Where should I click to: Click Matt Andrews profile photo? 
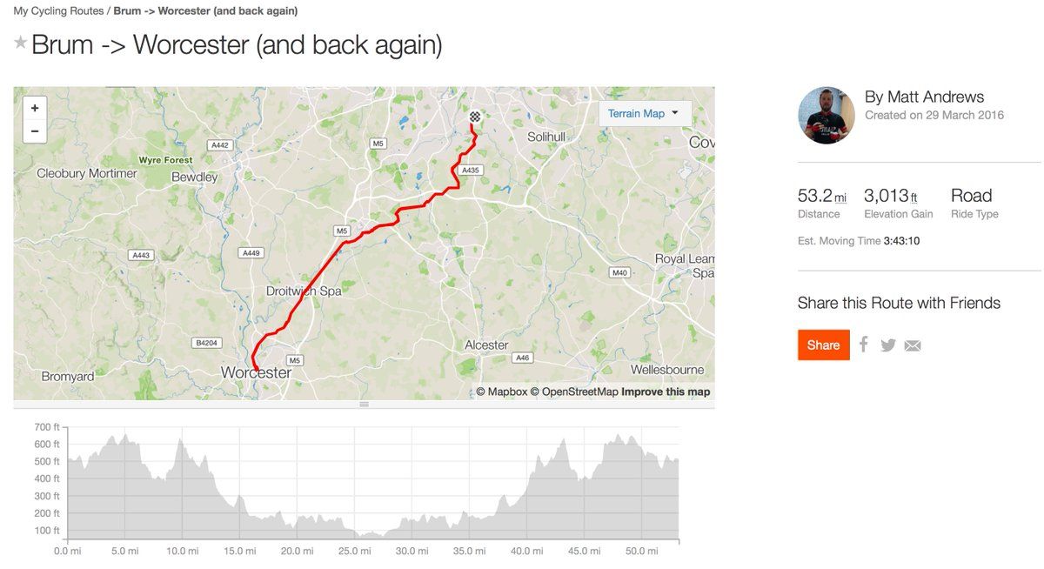point(826,115)
